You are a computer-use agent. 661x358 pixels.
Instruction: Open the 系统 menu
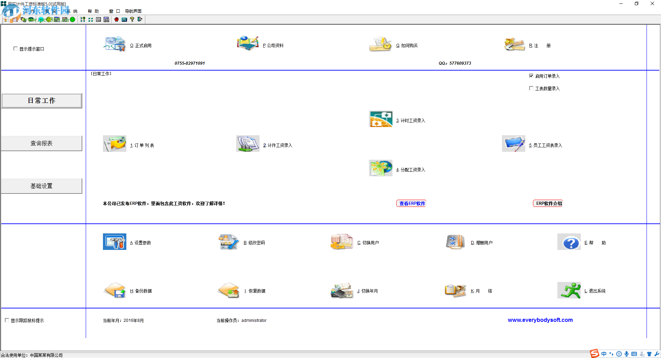[72, 11]
